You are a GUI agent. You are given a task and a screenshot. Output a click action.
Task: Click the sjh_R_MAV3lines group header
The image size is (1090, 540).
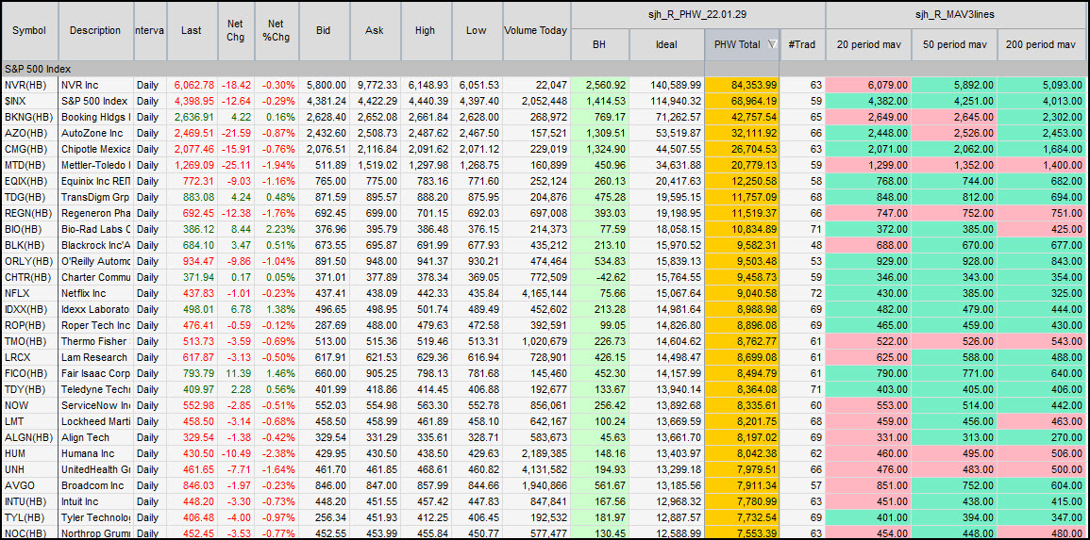(x=957, y=14)
